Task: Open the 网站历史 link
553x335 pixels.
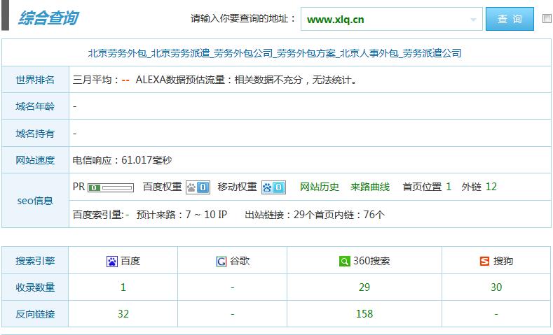Action: [x=320, y=187]
